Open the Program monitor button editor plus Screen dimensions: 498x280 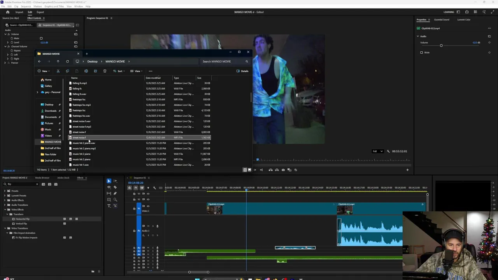point(407,170)
